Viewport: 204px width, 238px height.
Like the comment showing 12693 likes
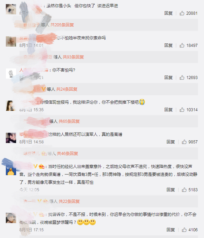click(182, 78)
